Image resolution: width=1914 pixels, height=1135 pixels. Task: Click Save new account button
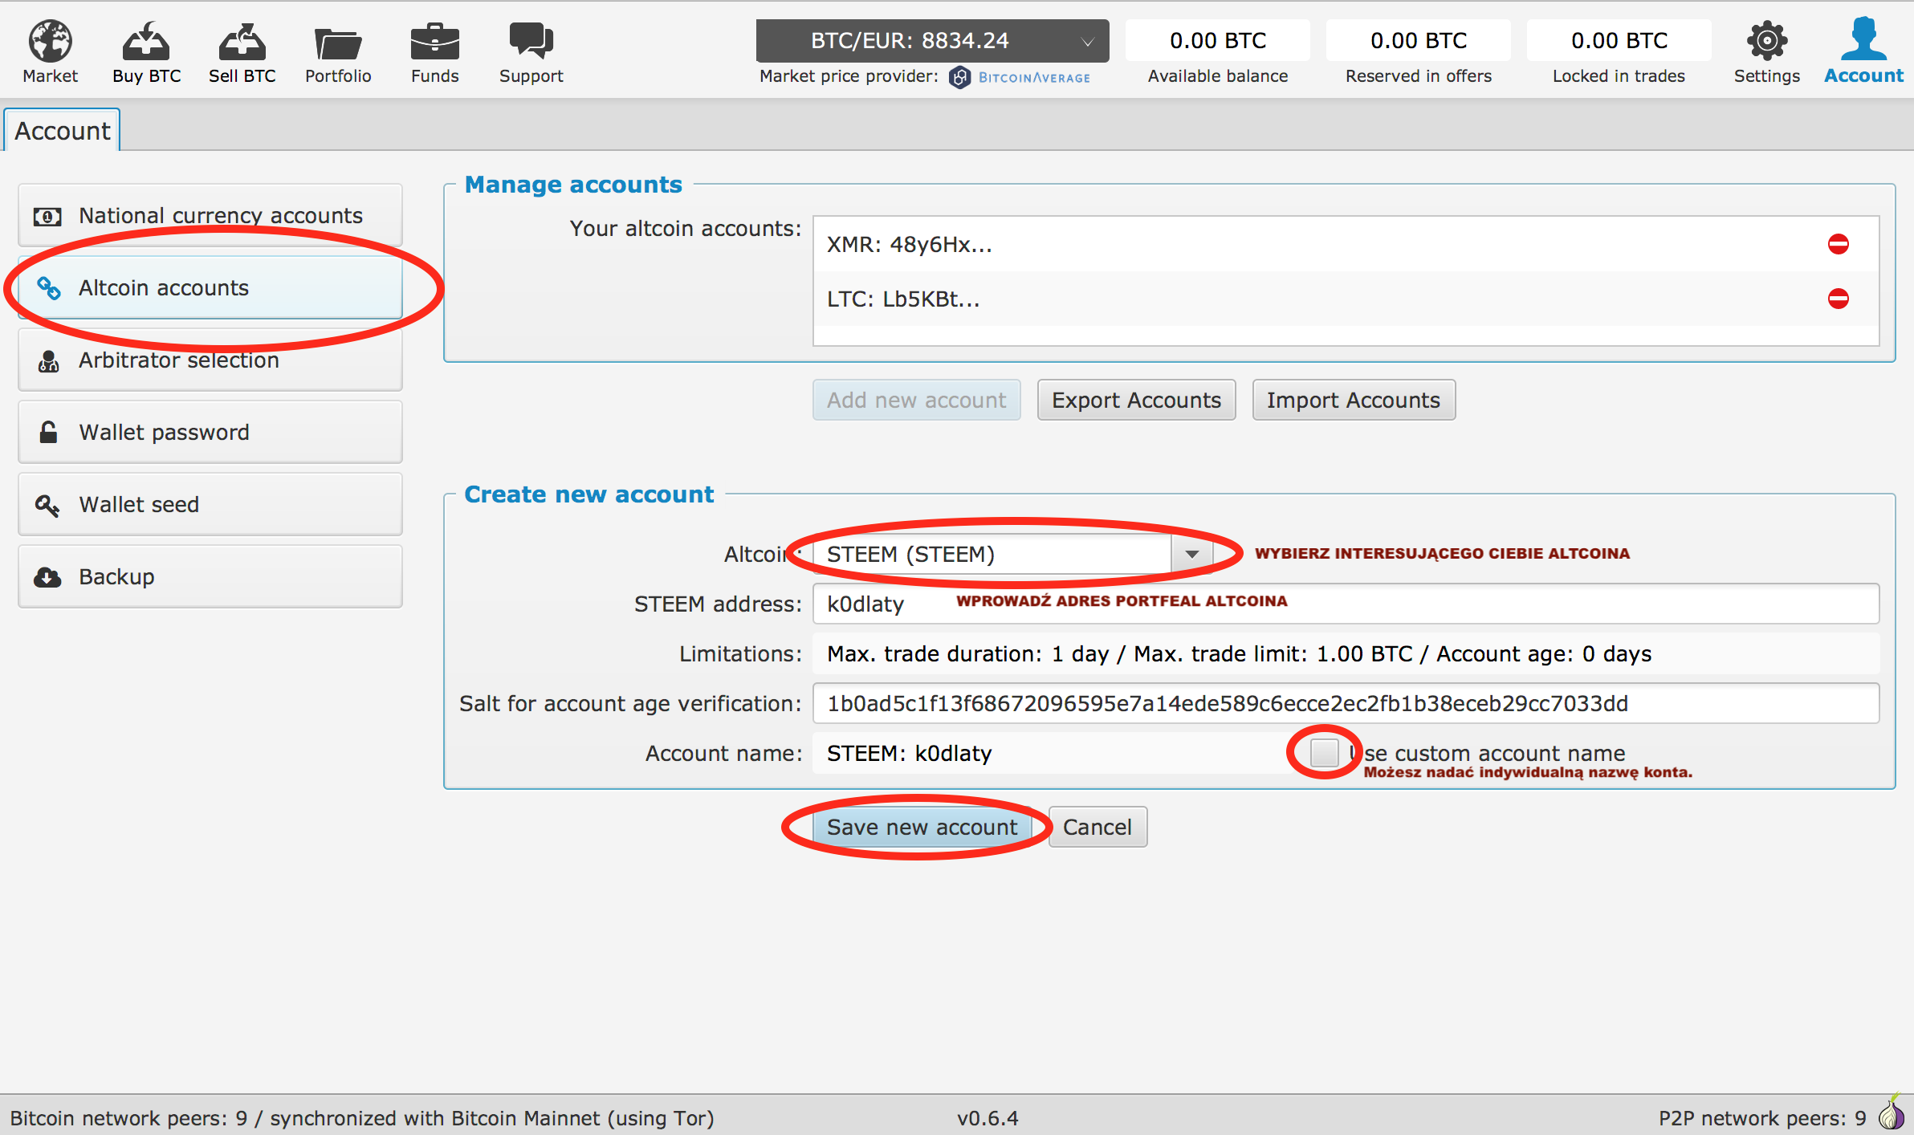(x=924, y=827)
